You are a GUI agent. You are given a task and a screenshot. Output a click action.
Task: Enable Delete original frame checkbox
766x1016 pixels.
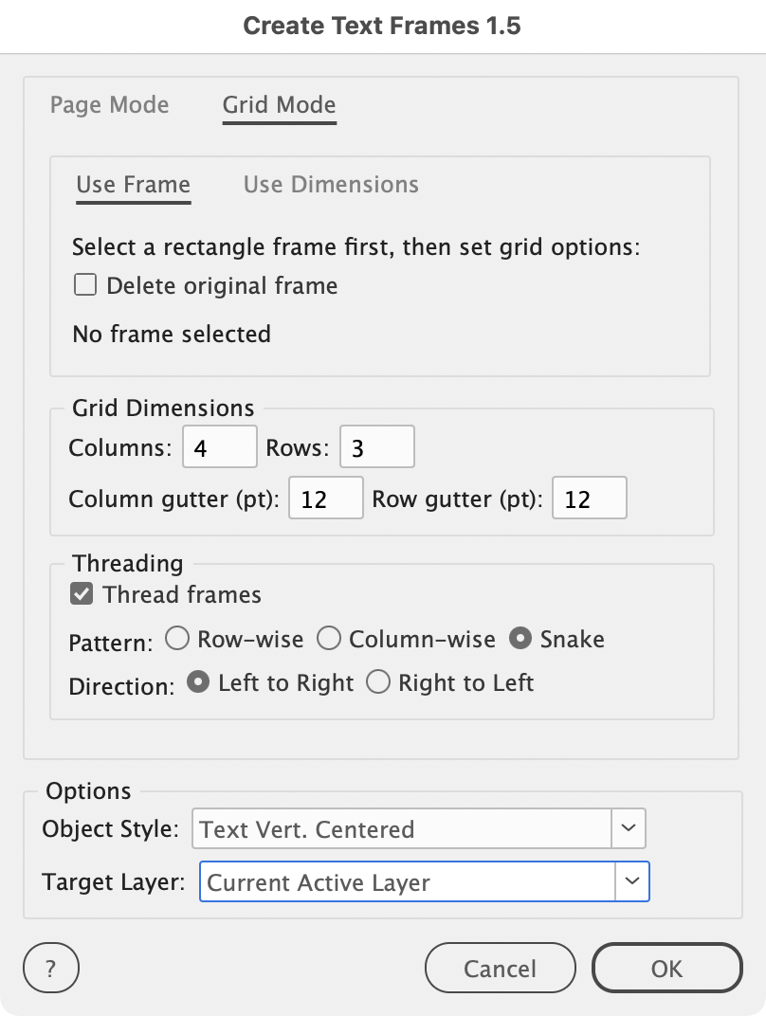(85, 285)
